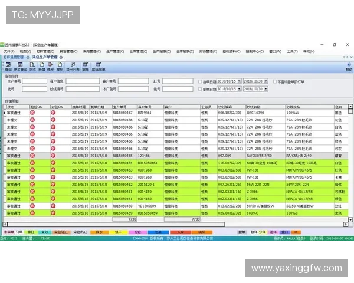Click the 修改 (edit) toolbar icon
Viewport: 354px width, 283px height.
[x=51, y=67]
